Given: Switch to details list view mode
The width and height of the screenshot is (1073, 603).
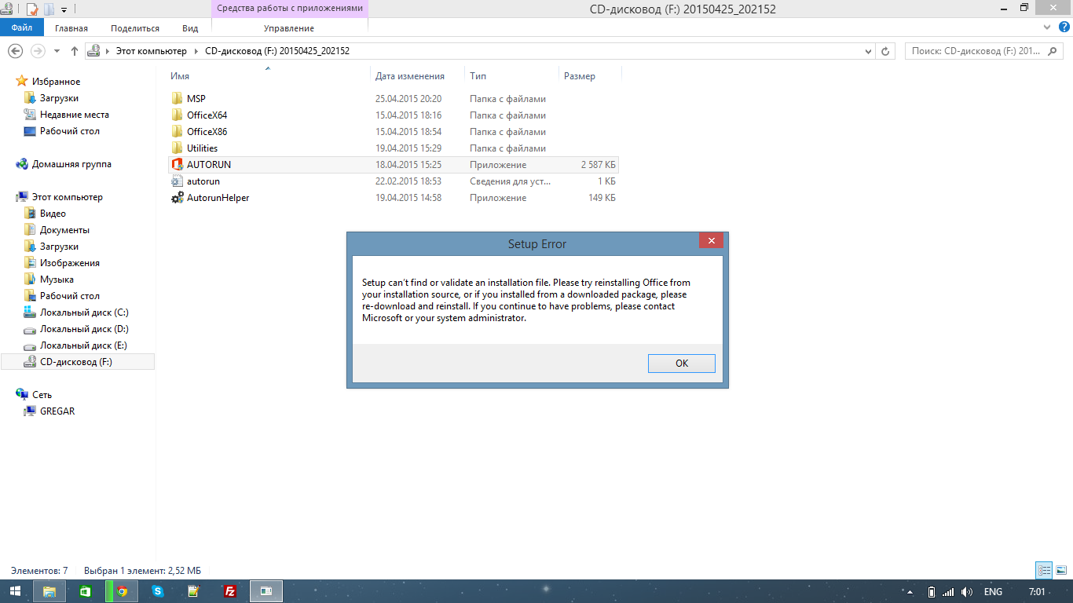Looking at the screenshot, I should tap(1044, 571).
